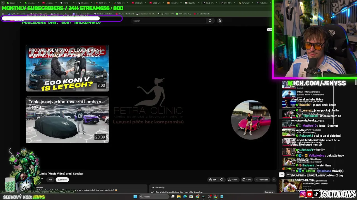357x200 pixels.
Task: Subscribe to the channel
Action: click(62, 180)
